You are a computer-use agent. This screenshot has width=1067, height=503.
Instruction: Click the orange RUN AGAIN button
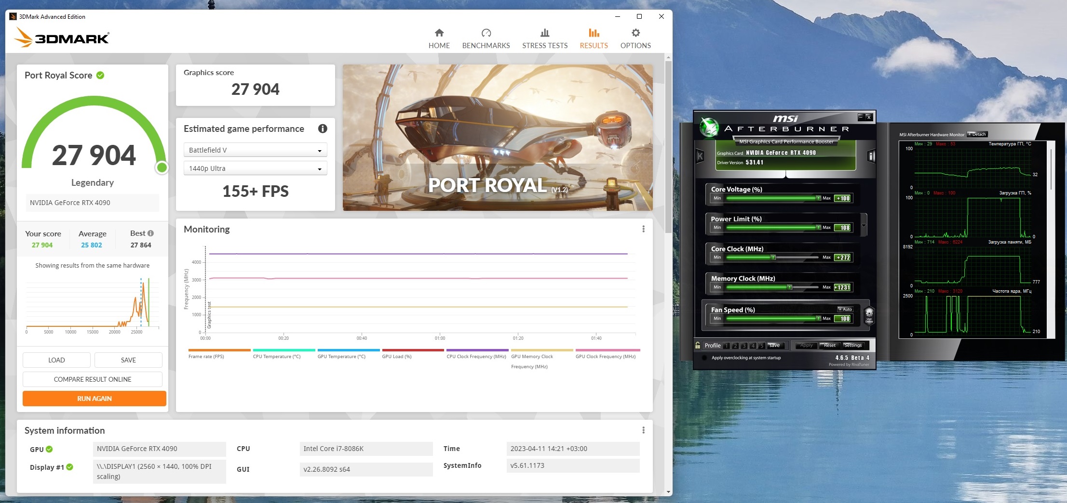[x=95, y=399]
